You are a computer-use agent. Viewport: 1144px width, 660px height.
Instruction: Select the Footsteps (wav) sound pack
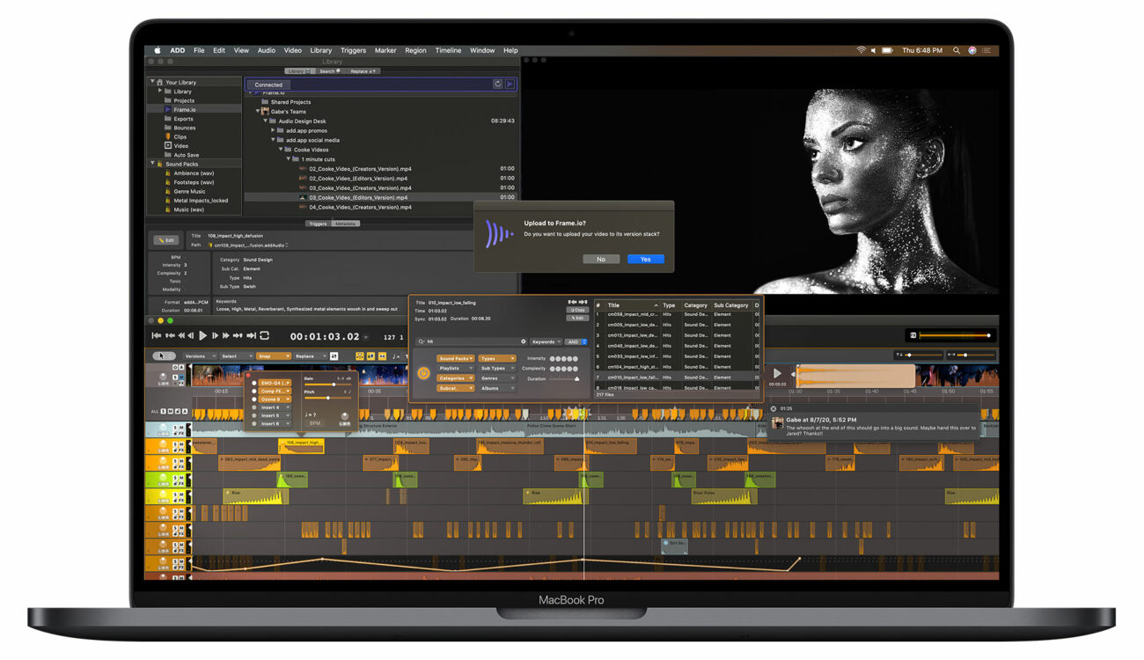point(194,182)
